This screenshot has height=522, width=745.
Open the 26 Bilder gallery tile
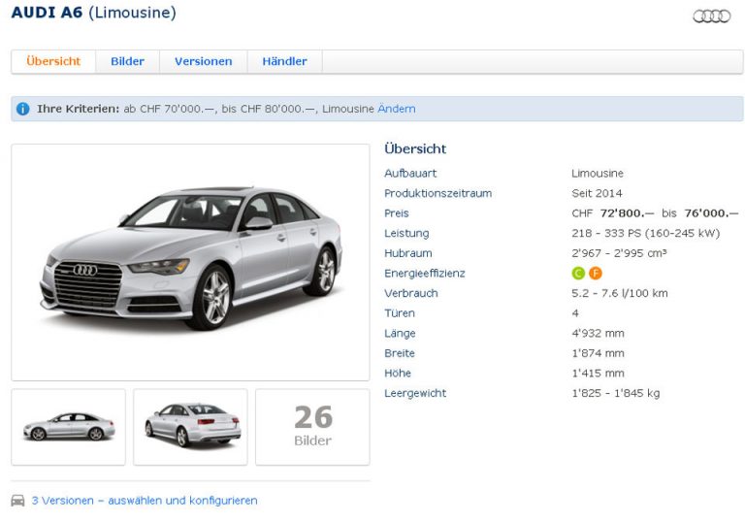click(312, 427)
